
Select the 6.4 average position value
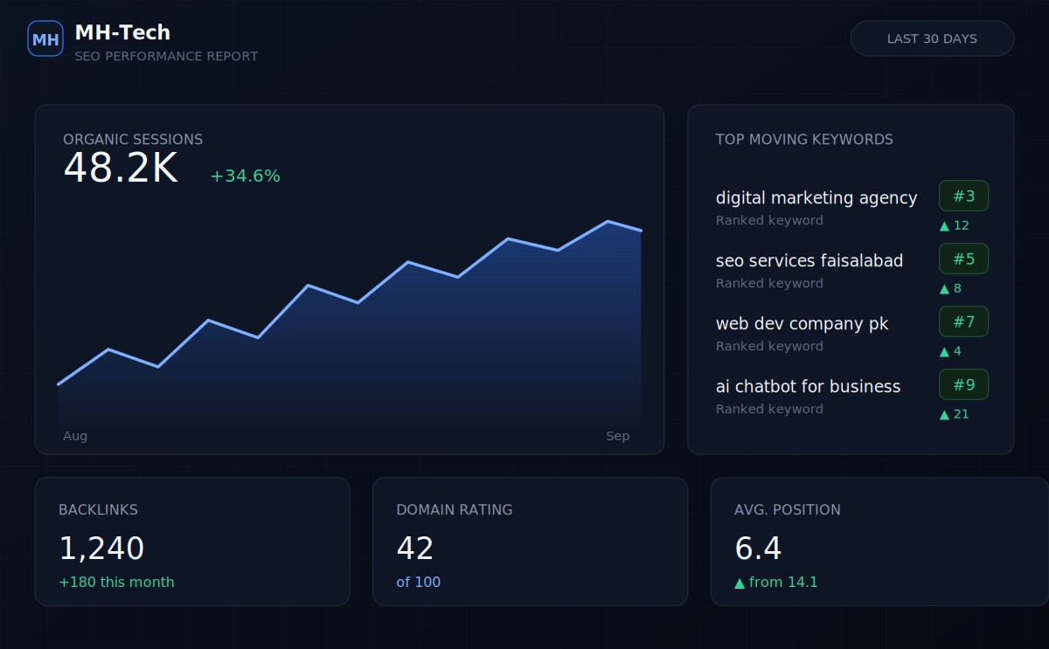(758, 549)
